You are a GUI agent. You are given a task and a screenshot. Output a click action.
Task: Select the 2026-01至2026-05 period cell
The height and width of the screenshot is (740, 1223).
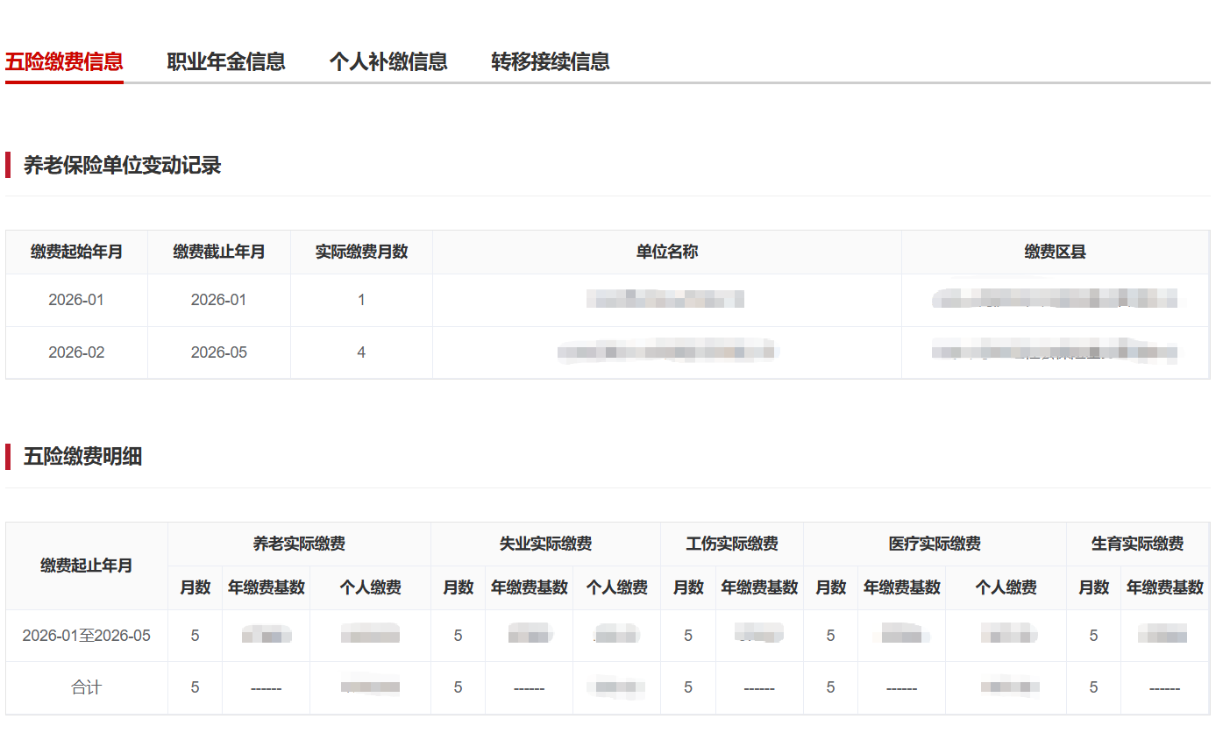click(x=87, y=636)
